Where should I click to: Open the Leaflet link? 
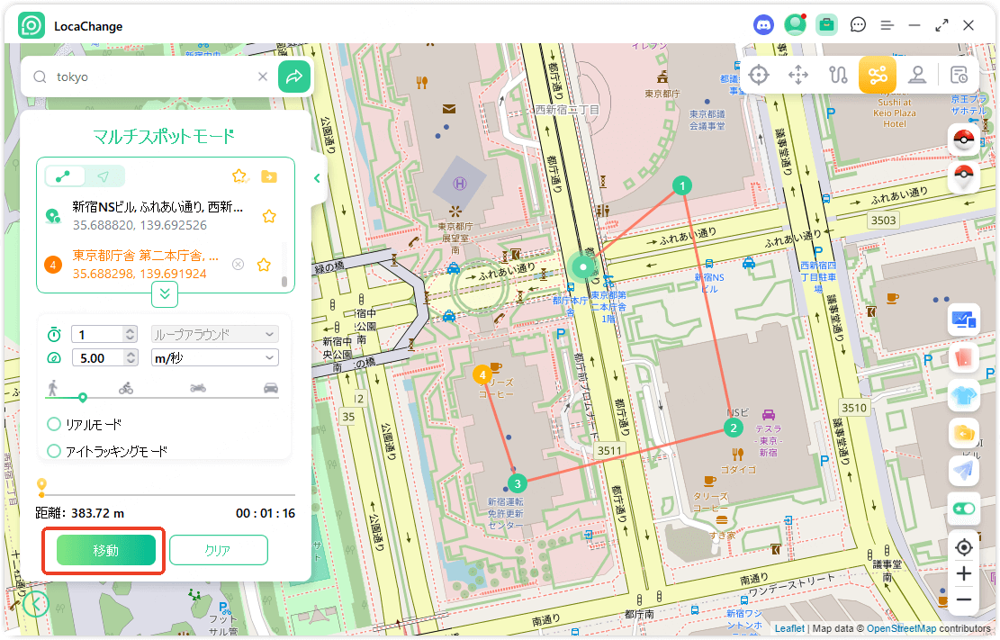[789, 628]
